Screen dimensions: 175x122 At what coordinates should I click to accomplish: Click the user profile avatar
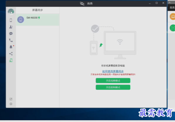pyautogui.click(x=11, y=12)
